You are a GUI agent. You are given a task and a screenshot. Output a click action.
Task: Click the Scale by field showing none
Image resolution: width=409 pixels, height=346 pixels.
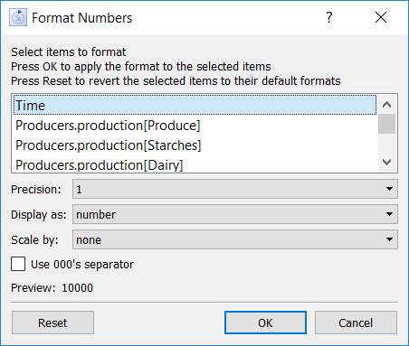235,239
